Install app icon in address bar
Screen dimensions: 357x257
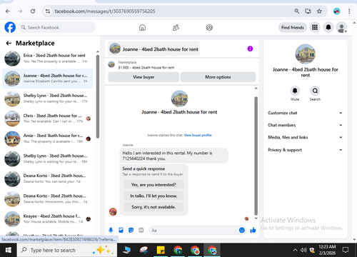tap(308, 11)
